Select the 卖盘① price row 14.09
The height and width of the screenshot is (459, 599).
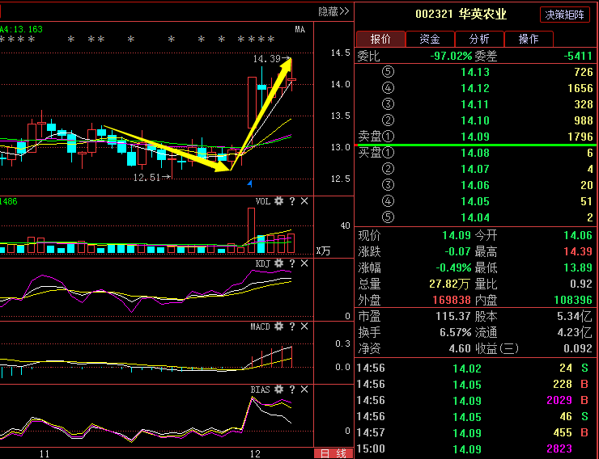point(475,136)
